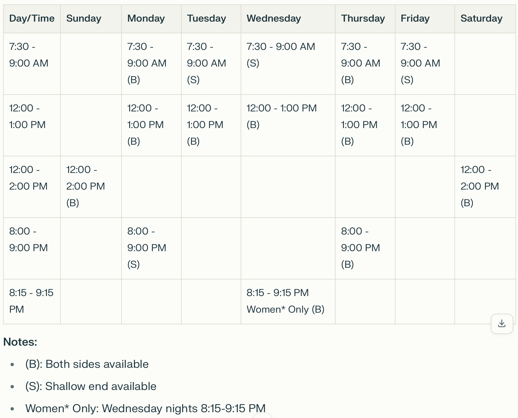Select Wednesday 12:00 - 1:00 PM (B) cell
The height and width of the screenshot is (418, 518).
point(288,125)
